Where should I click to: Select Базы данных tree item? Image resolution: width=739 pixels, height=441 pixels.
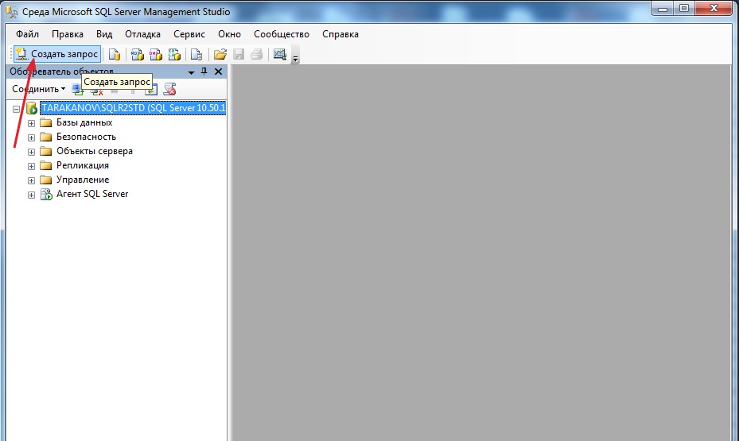(84, 122)
